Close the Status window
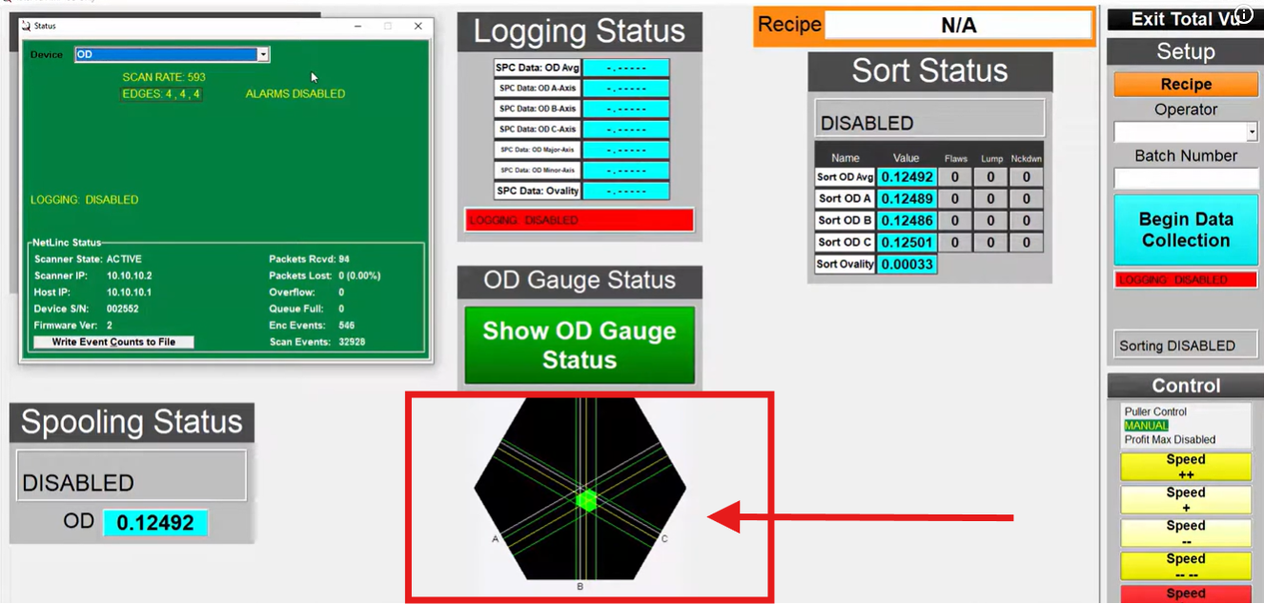1264x604 pixels. click(x=418, y=26)
